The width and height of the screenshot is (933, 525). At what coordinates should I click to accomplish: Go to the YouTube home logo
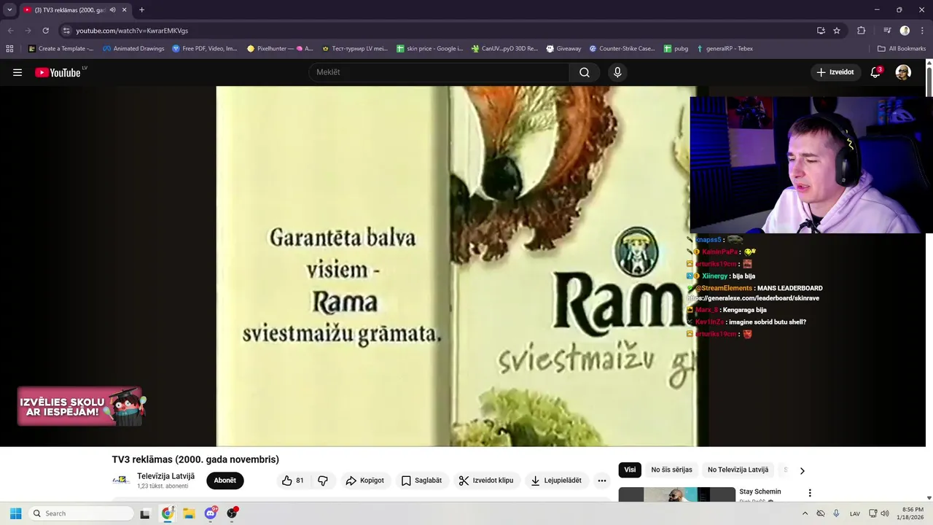58,72
